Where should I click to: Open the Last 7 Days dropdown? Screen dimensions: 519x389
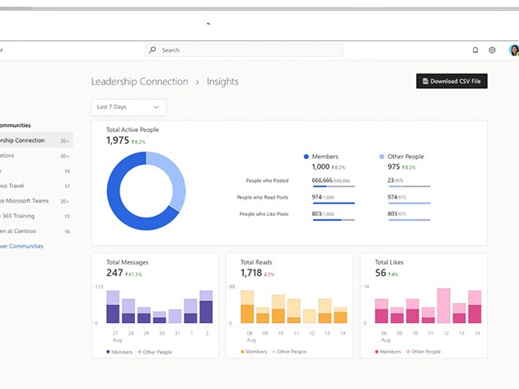[129, 107]
